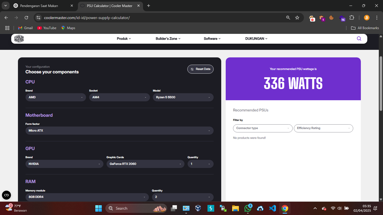Switch to the Pendengaran Saat Makan tab
Image resolution: width=383 pixels, height=215 pixels.
pos(44,6)
